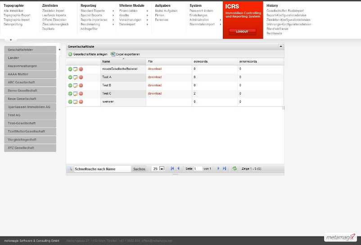The height and width of the screenshot is (245, 361).
Task: Open Benchmarking in Reporting menu
Action: pyautogui.click(x=90, y=24)
